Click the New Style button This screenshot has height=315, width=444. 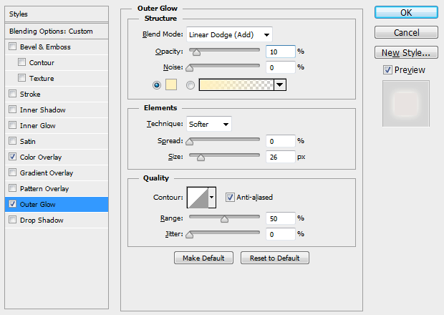[x=406, y=52]
